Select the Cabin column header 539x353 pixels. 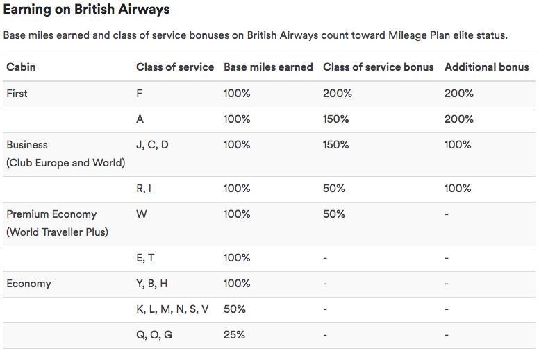(21, 67)
